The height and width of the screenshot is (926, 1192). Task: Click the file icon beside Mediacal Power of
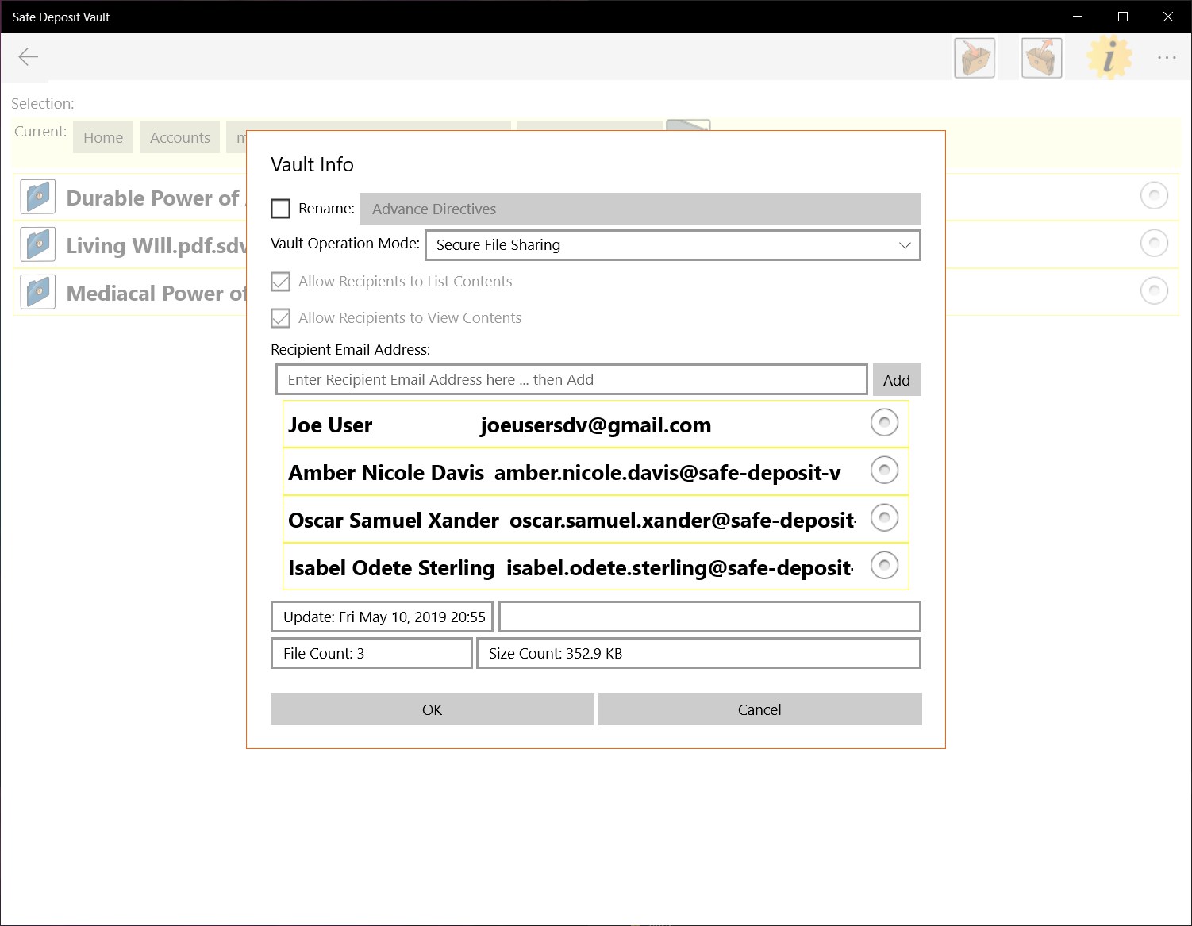click(x=38, y=292)
